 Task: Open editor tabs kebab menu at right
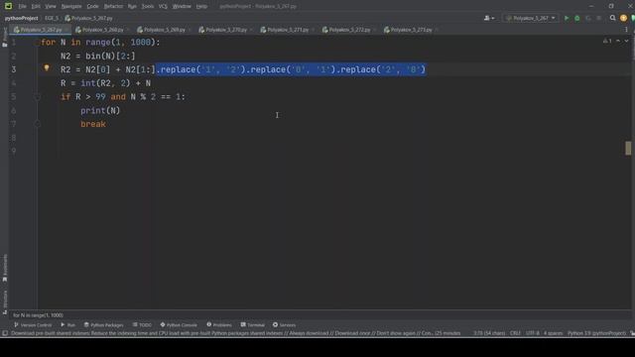click(x=626, y=30)
